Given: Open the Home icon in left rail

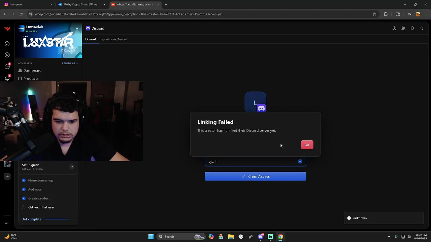Looking at the screenshot, I should tap(7, 43).
